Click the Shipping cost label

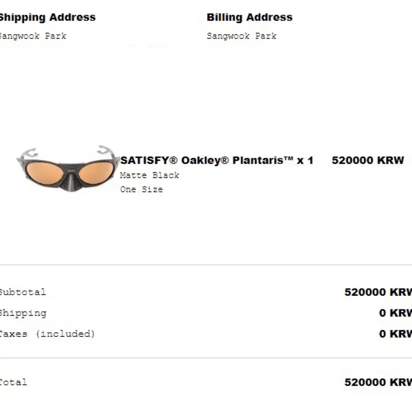point(23,313)
